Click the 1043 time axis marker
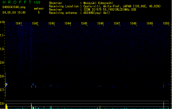The width and height of the screenshot is (172, 109). point(51,23)
